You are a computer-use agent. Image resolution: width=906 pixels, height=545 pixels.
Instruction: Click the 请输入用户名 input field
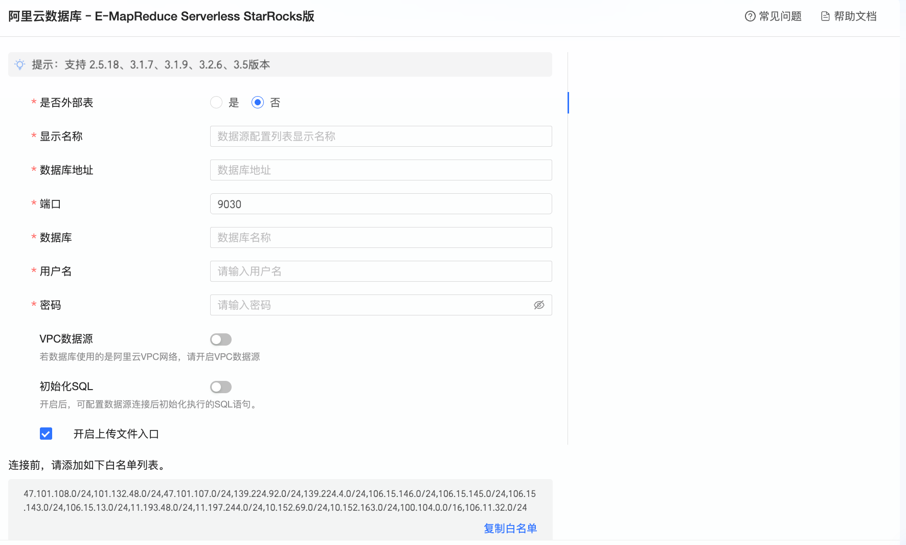point(381,271)
